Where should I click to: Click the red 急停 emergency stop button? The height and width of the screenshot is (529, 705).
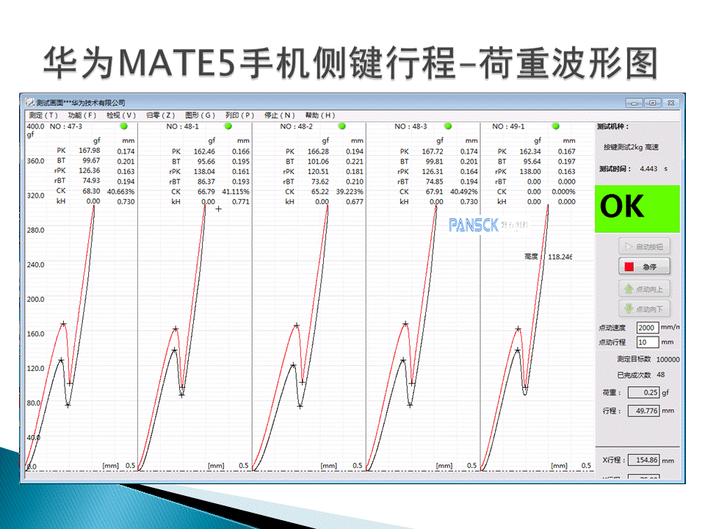(644, 267)
